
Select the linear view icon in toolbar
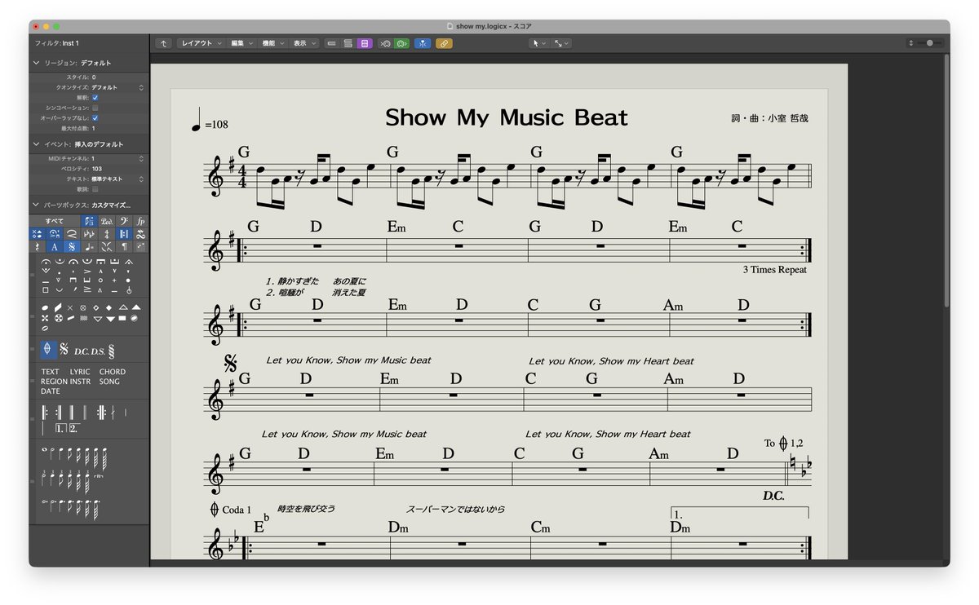pyautogui.click(x=331, y=43)
